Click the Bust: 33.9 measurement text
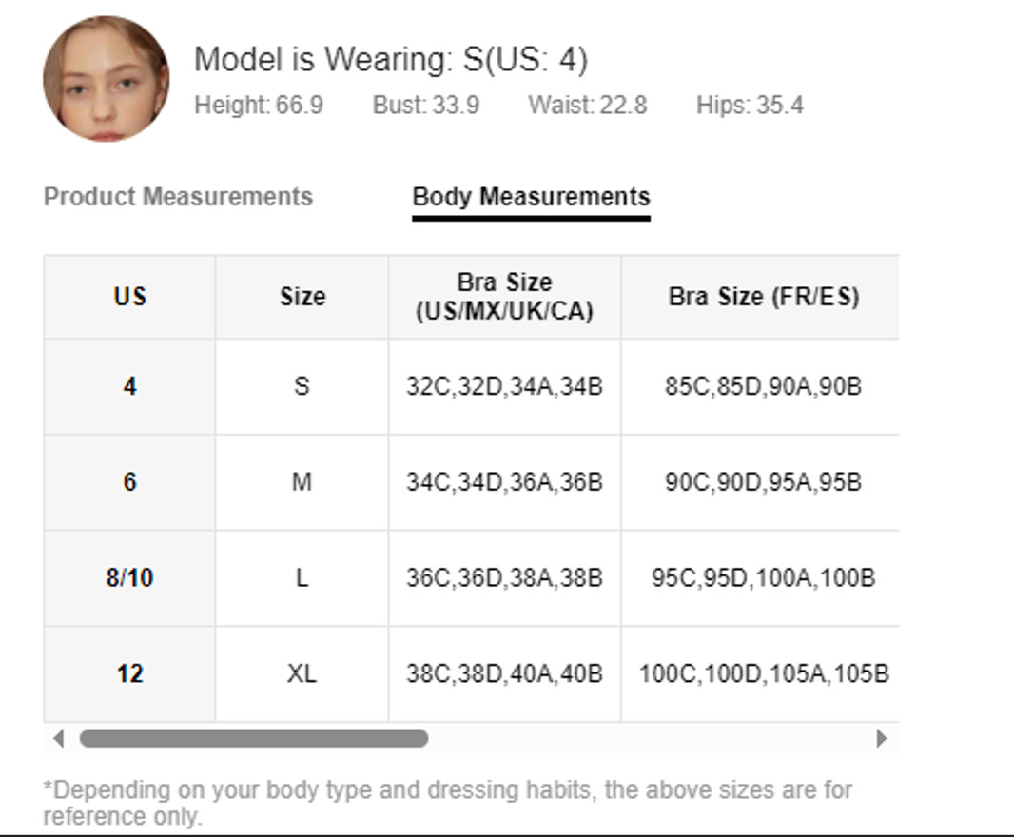The height and width of the screenshot is (837, 1014). [425, 105]
